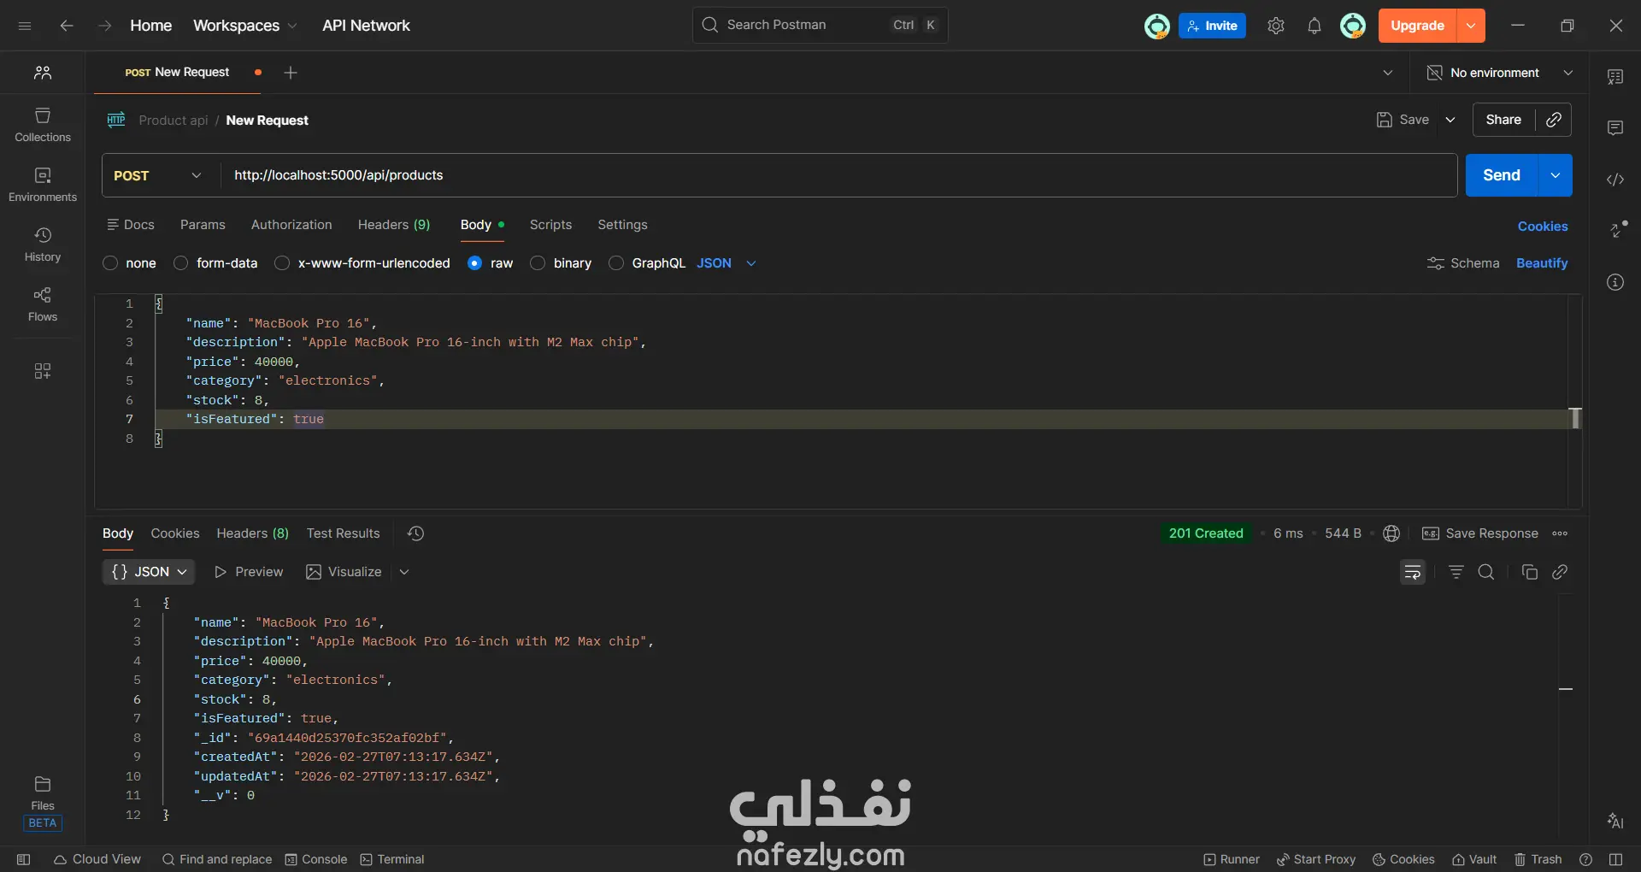The image size is (1641, 872).
Task: Click the Save request button
Action: (x=1403, y=120)
